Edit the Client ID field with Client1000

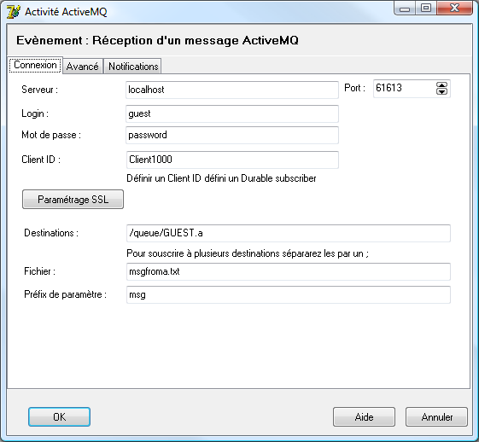232,160
